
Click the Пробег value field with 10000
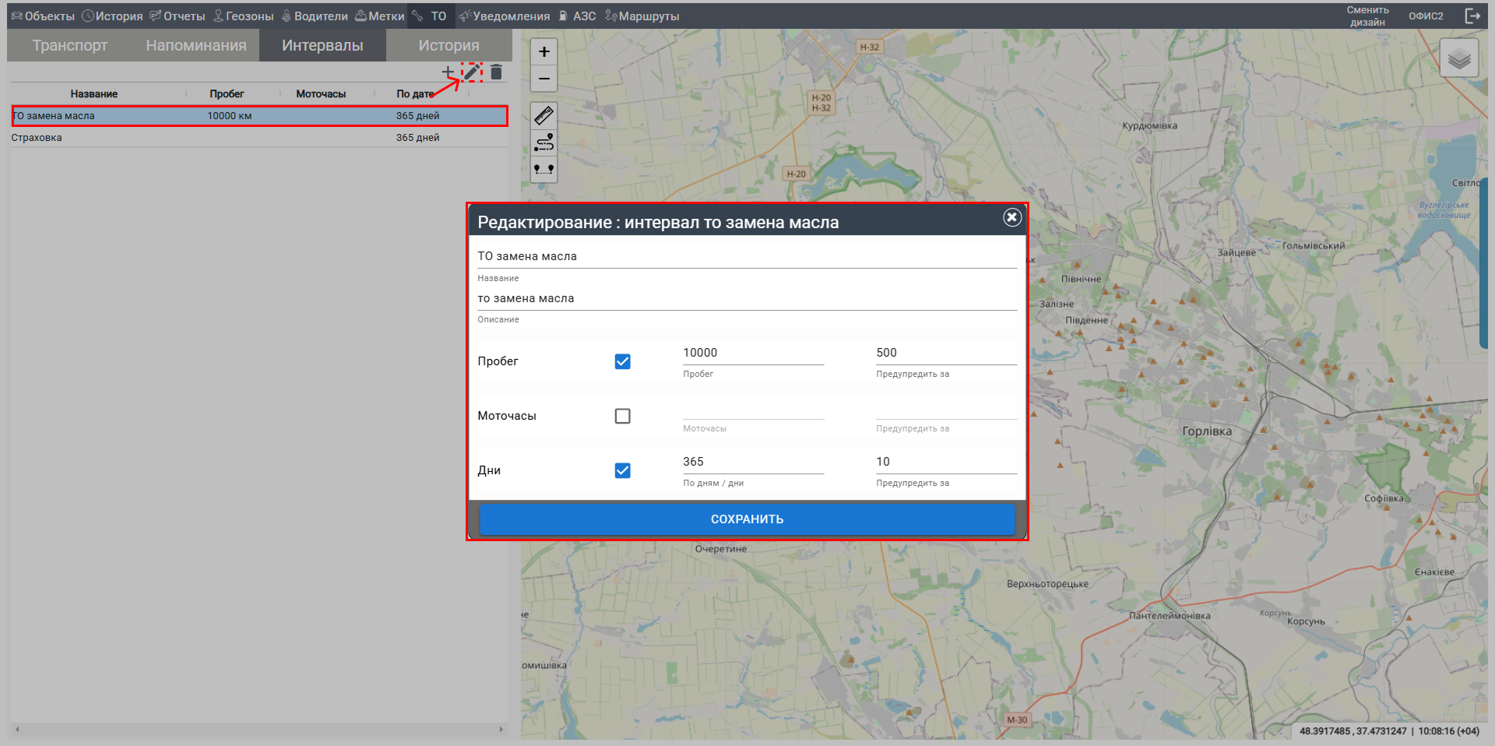(752, 353)
